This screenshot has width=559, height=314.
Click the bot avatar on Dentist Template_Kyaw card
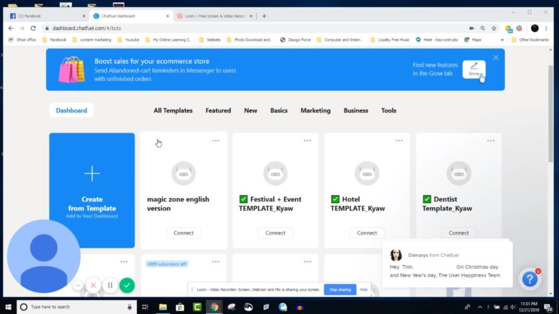pos(459,173)
